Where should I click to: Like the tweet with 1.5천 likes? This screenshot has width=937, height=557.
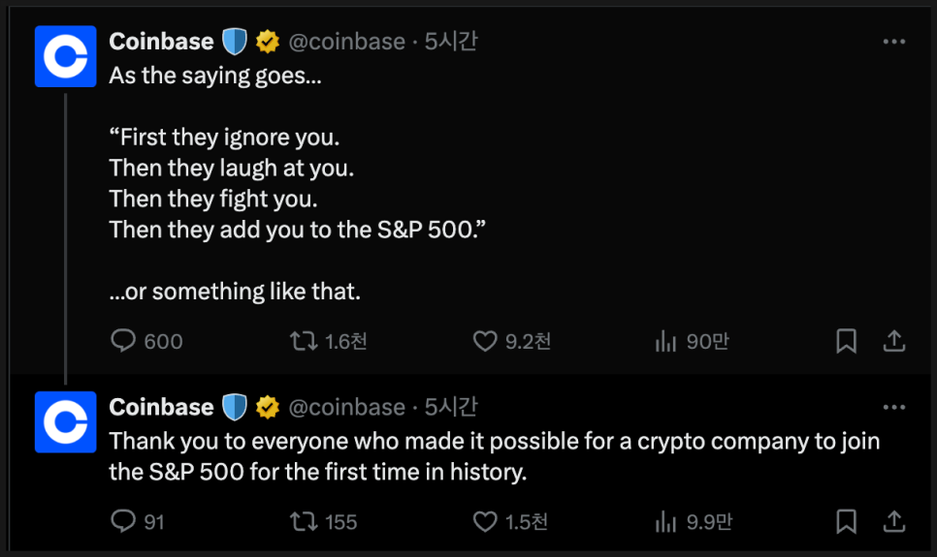(510, 521)
